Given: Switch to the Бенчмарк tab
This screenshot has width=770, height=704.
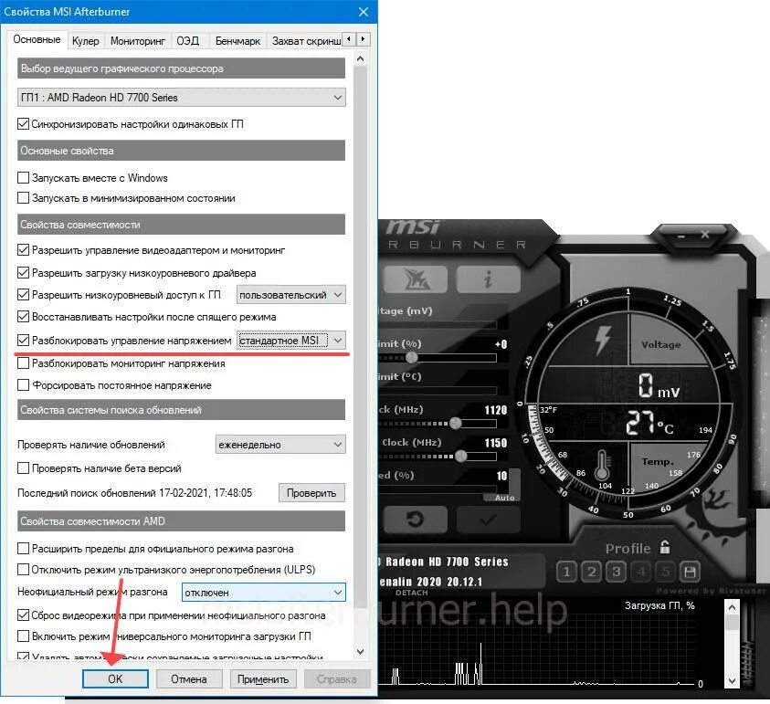Looking at the screenshot, I should point(237,41).
